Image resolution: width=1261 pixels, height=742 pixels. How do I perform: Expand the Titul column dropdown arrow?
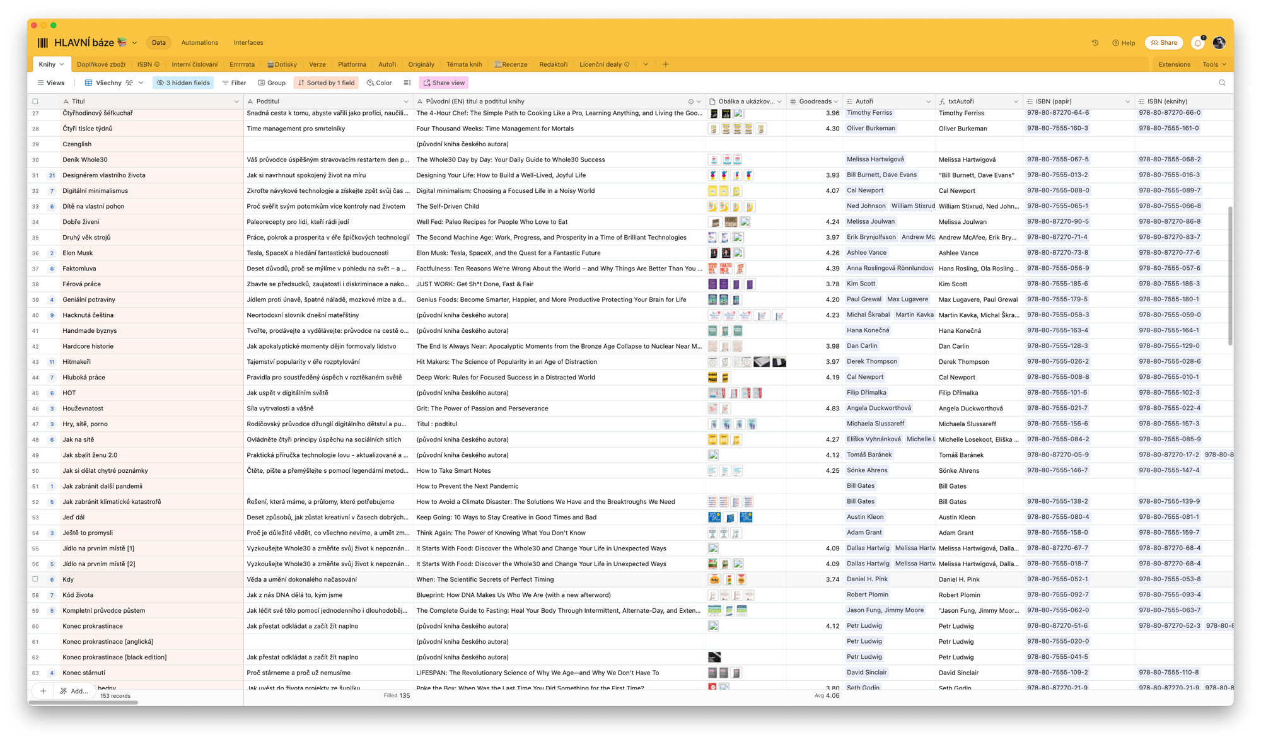coord(236,101)
